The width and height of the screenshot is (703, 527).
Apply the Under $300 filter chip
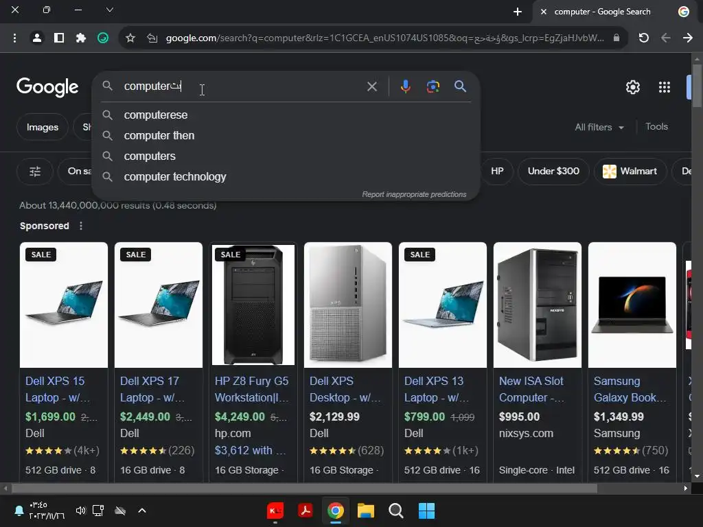tap(553, 171)
